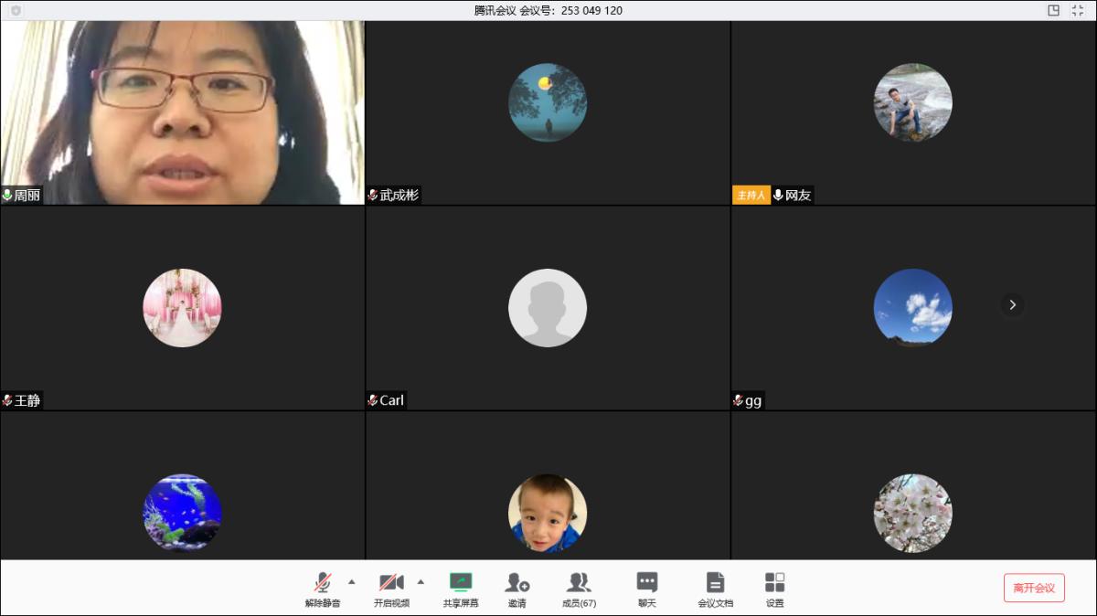Click the shield security icon in title bar

click(16, 10)
